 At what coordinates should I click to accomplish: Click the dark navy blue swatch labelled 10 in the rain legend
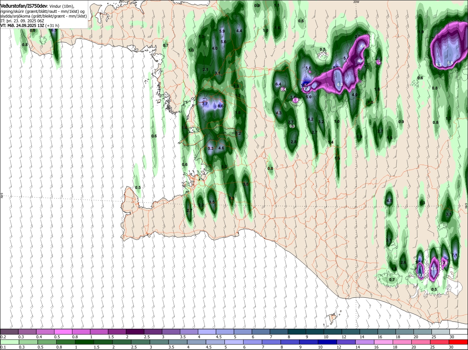tap(327, 342)
